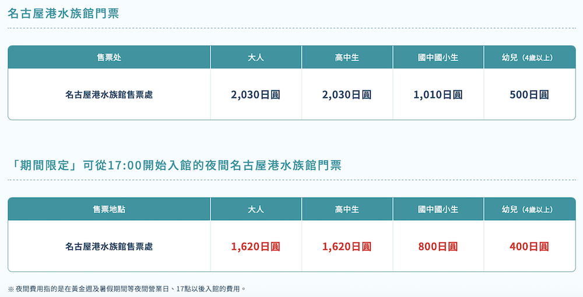Select "名古屋港水族館售票處" row label in night ticket table
583x297 pixels.
[109, 246]
